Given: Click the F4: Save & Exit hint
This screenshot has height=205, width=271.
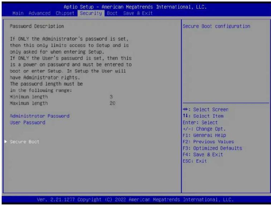Looking at the screenshot, I should pyautogui.click(x=203, y=155).
